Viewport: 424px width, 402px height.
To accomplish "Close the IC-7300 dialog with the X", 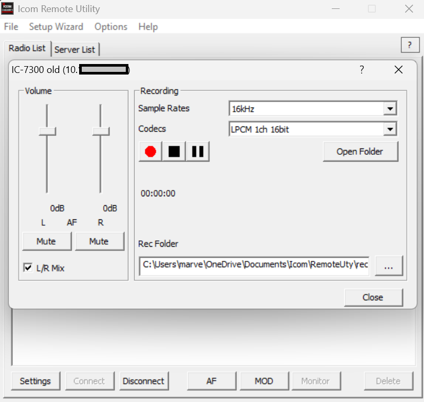I will 398,70.
